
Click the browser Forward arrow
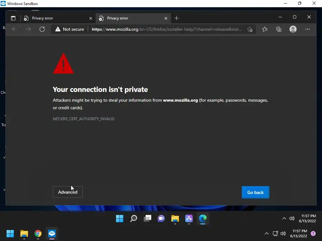coord(28,29)
